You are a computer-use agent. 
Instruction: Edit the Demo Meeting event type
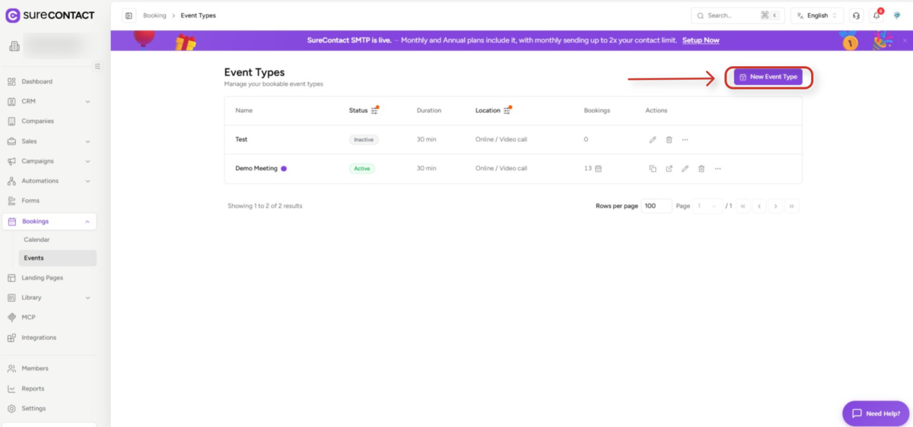point(685,169)
